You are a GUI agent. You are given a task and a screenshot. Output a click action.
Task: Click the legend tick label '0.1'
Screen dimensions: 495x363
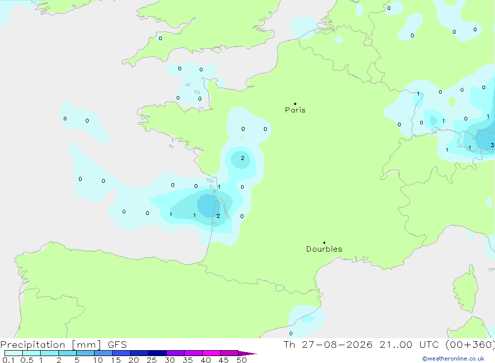(8, 360)
